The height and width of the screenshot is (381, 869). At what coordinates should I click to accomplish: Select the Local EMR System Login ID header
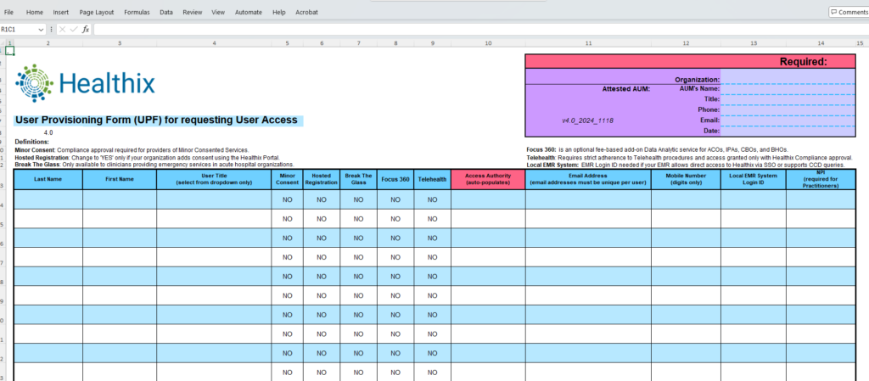pyautogui.click(x=754, y=179)
